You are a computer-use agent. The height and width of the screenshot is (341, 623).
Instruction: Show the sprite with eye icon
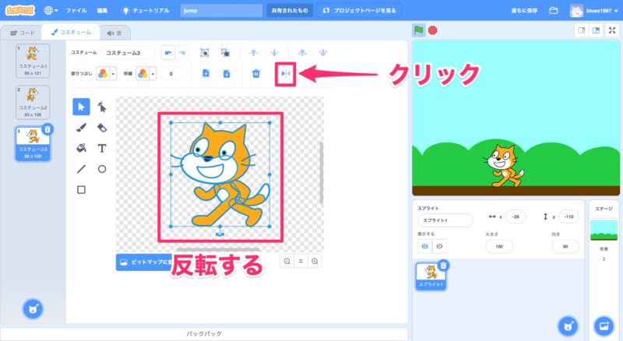click(425, 245)
